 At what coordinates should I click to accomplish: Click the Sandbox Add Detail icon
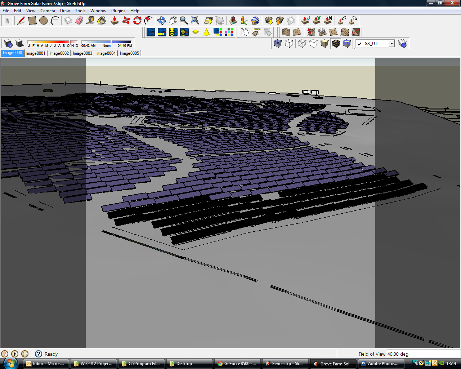[345, 32]
